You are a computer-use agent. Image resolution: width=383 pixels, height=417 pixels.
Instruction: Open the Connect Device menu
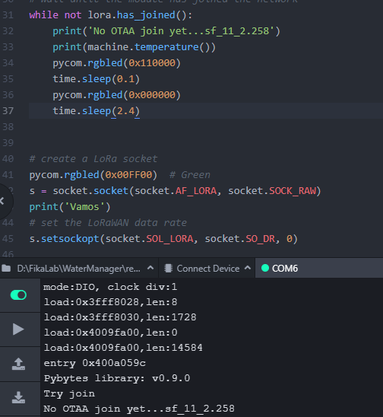click(x=208, y=269)
